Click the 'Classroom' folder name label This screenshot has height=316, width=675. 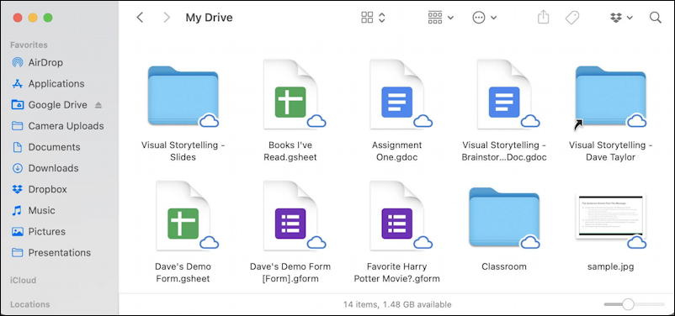(504, 266)
